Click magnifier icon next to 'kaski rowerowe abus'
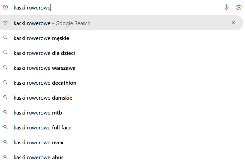This screenshot has height=165, width=245. [x=5, y=157]
